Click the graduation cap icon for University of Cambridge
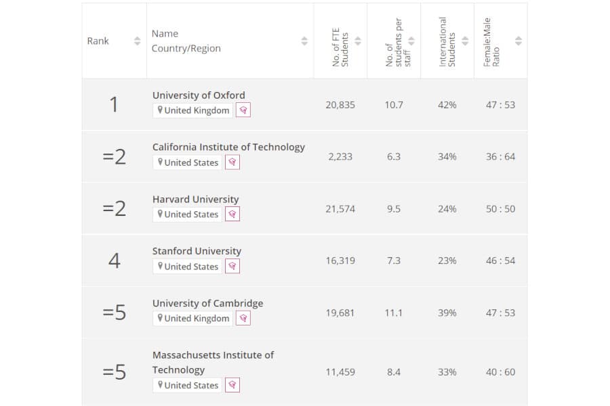 243,318
